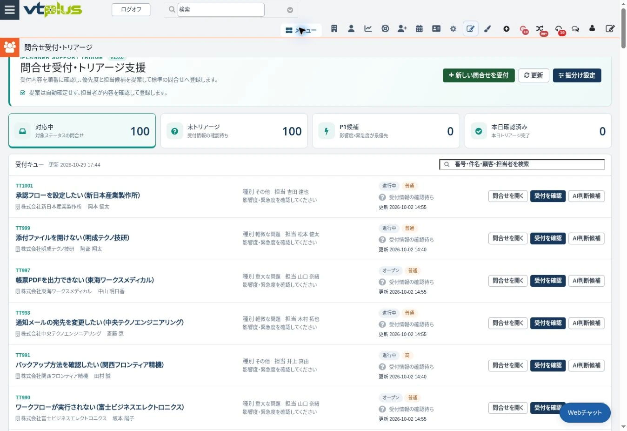Select the paintbrush icon in toolbar

487,29
